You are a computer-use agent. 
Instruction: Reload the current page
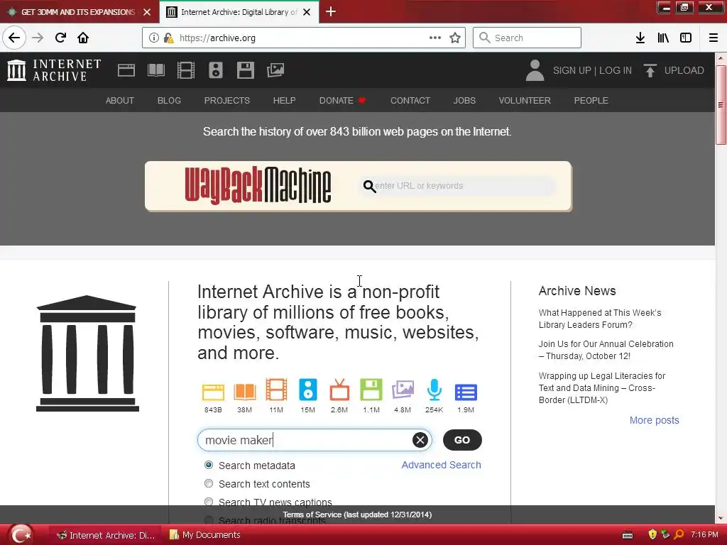(60, 38)
